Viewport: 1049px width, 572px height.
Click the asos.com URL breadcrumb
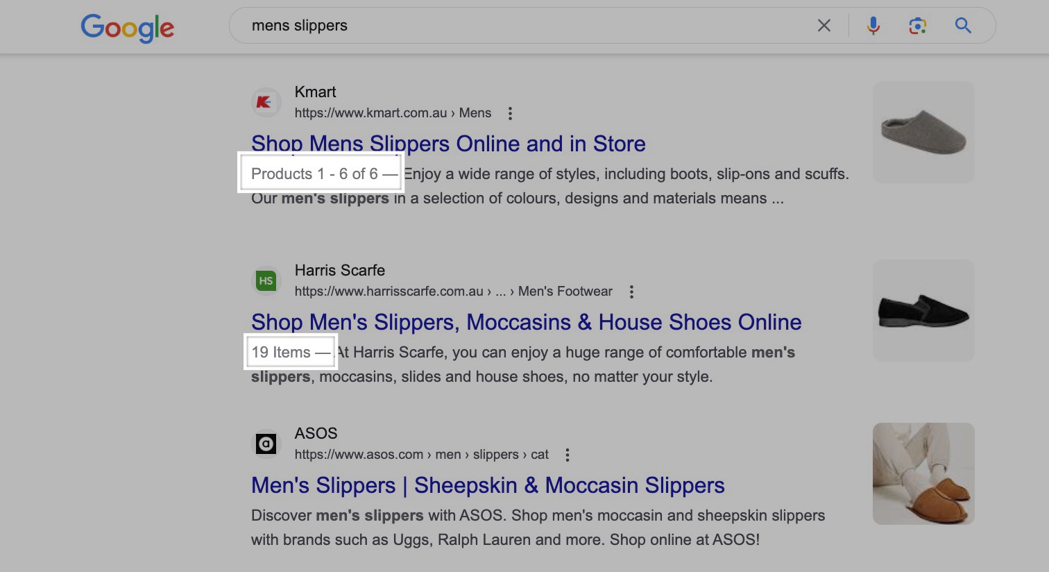coord(422,455)
